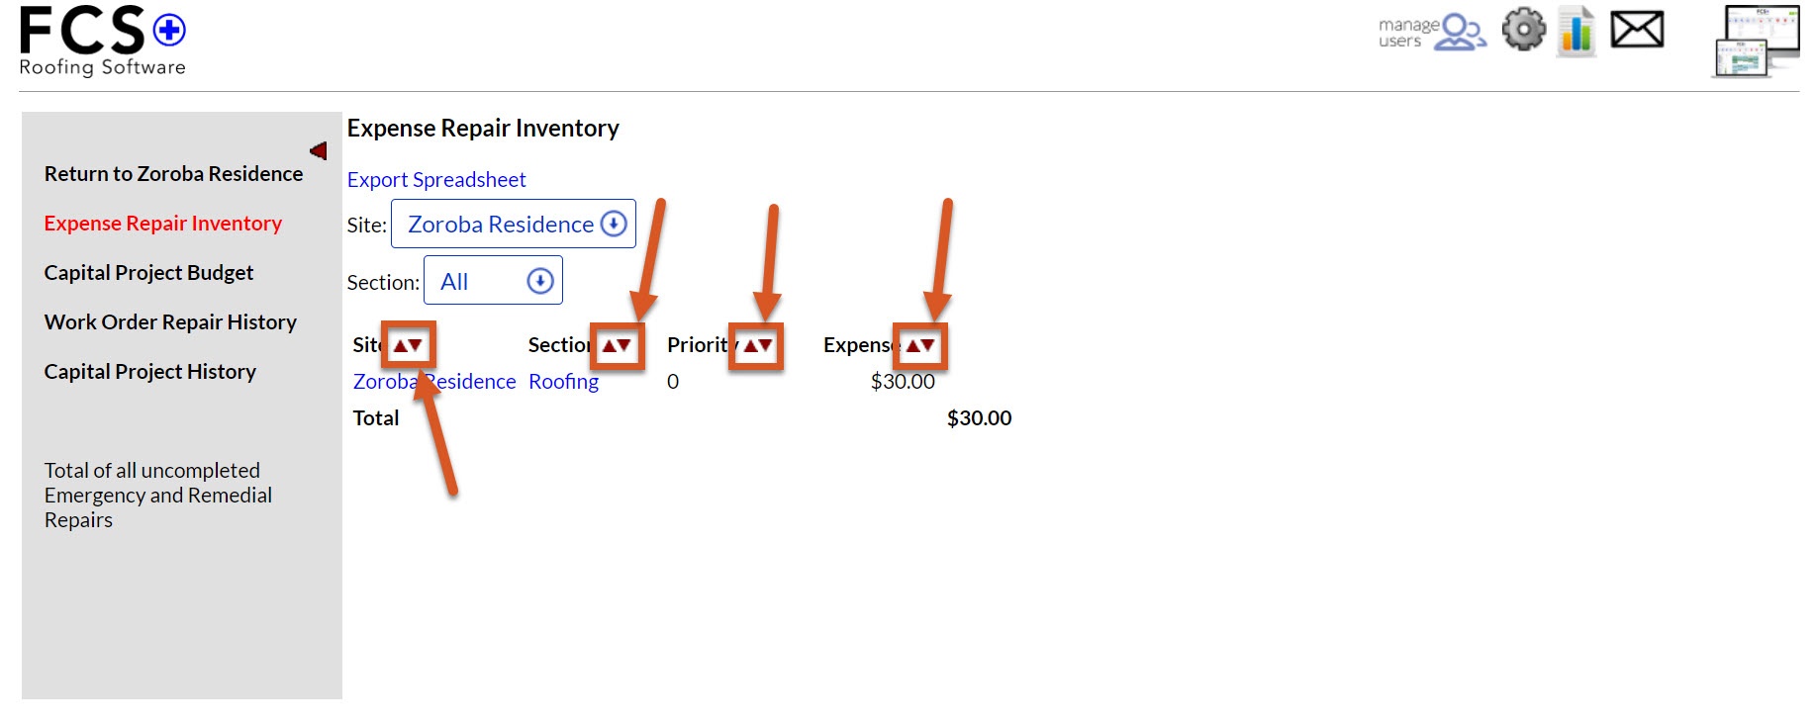Open the mail envelope icon
This screenshot has width=1815, height=728.
(x=1637, y=30)
